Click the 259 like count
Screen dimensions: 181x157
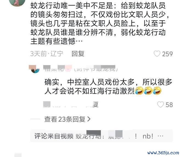(167, 54)
